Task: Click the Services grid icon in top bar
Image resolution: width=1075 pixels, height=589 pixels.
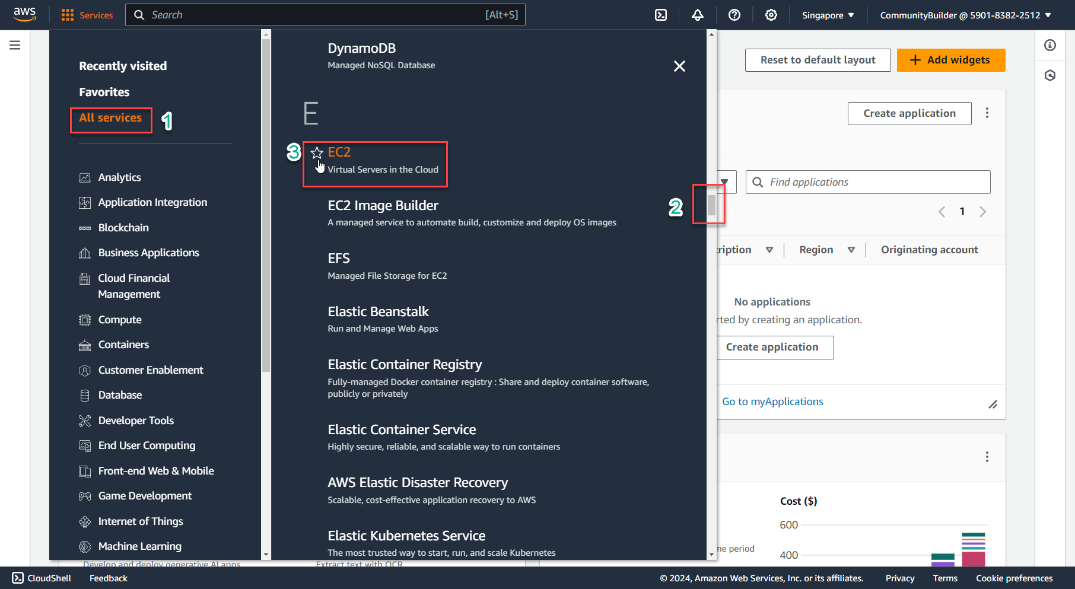Action: click(x=69, y=14)
